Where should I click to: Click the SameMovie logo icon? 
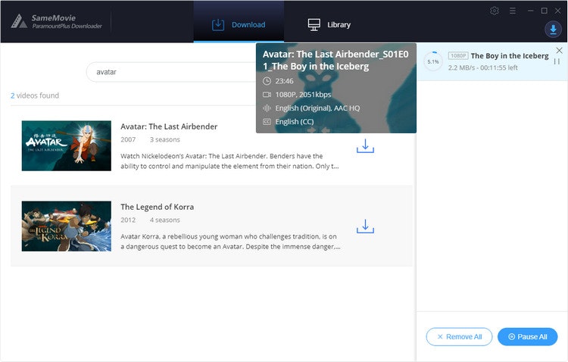click(19, 21)
